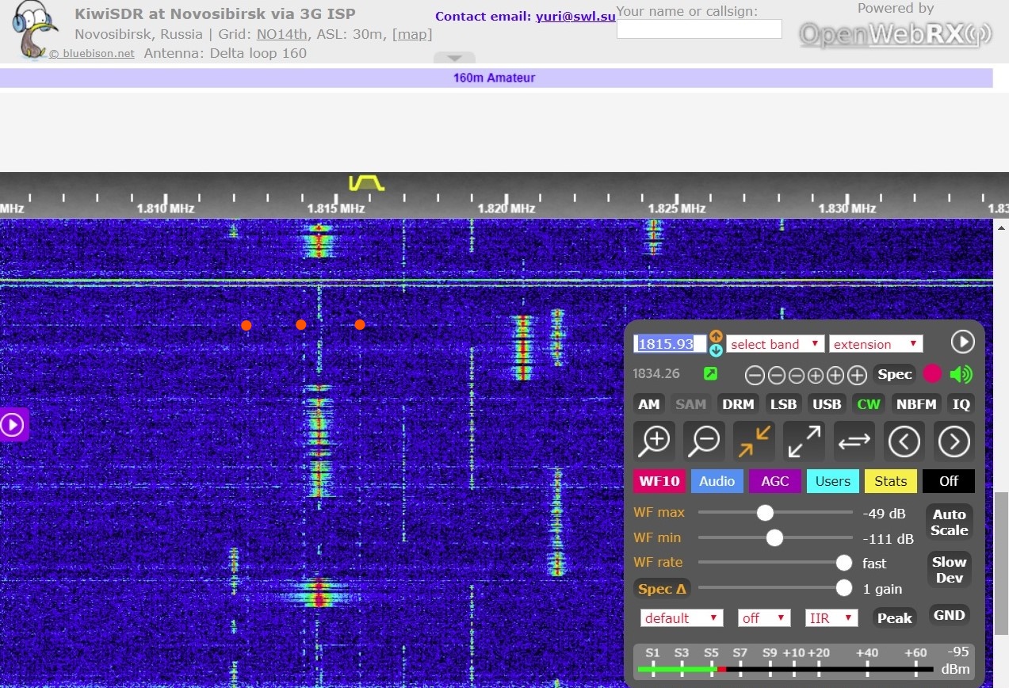
Task: Click the name or callsign input field
Action: tap(699, 29)
